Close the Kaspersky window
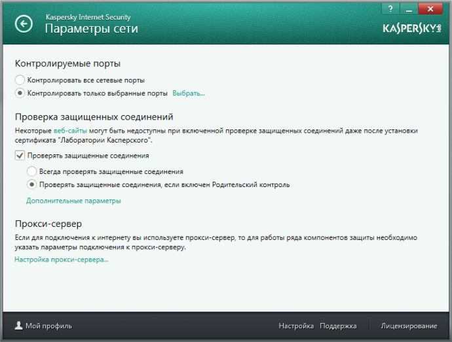 click(430, 9)
